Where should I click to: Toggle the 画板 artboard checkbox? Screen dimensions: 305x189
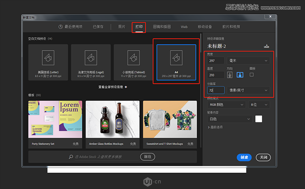coord(251,75)
